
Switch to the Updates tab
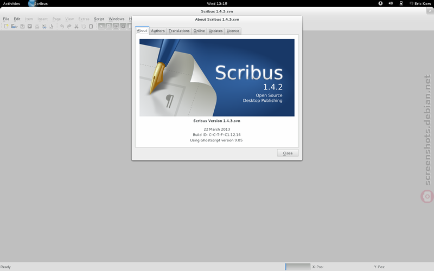(x=215, y=31)
